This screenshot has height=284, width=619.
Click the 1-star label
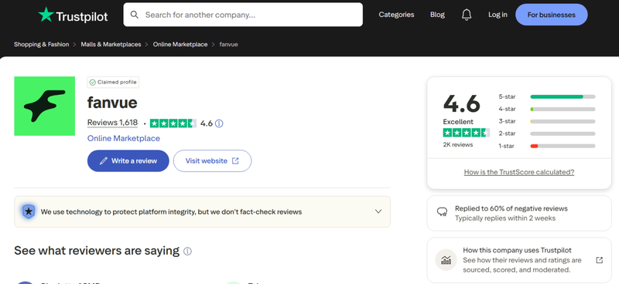pos(506,146)
